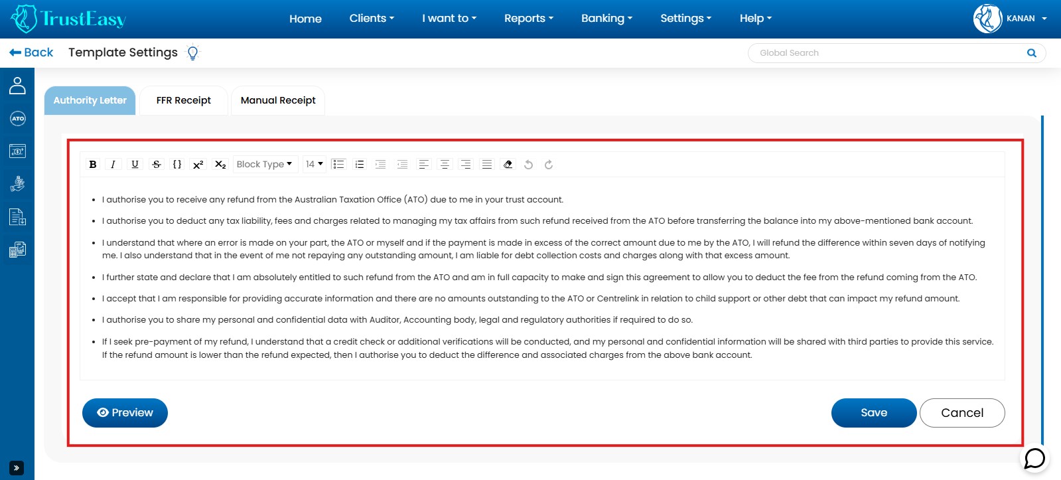1061x480 pixels.
Task: Preview the authority letter
Action: tap(125, 413)
